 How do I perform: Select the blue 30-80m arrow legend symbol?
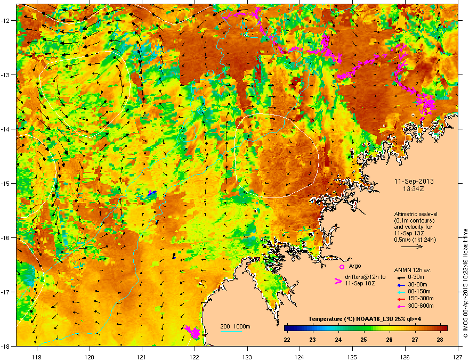401,285
